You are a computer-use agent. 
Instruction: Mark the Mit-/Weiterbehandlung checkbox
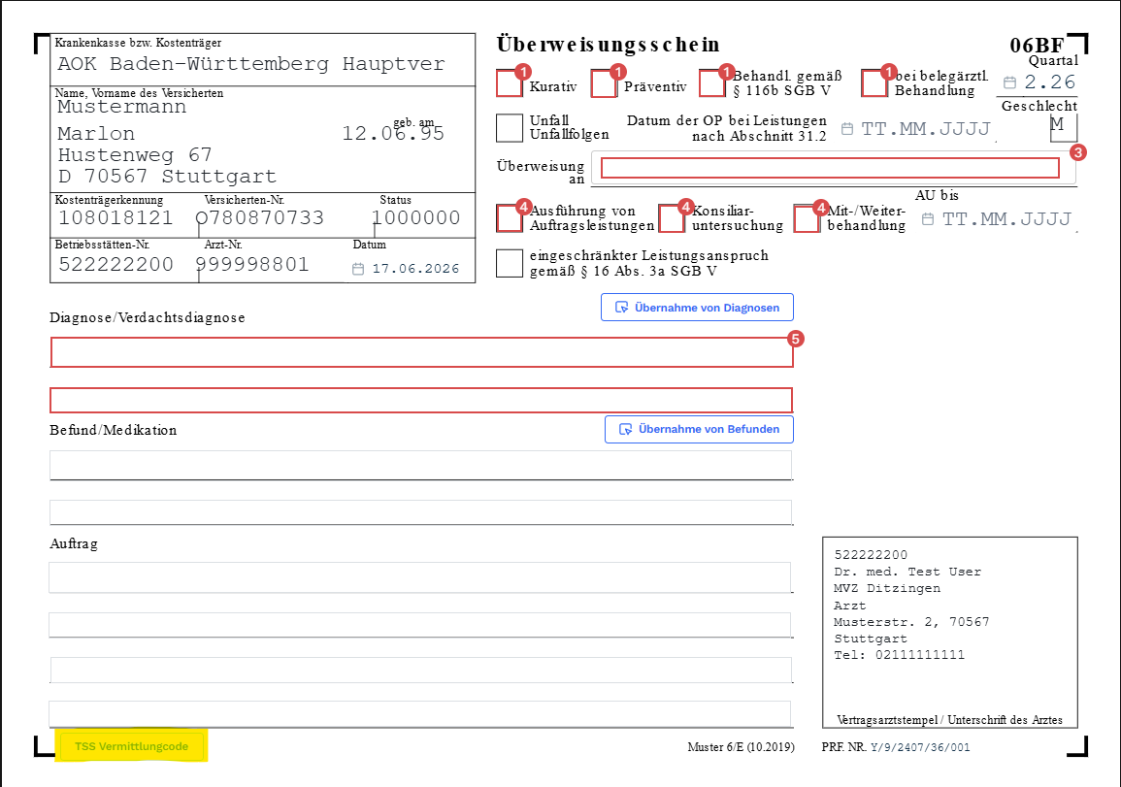tap(808, 218)
